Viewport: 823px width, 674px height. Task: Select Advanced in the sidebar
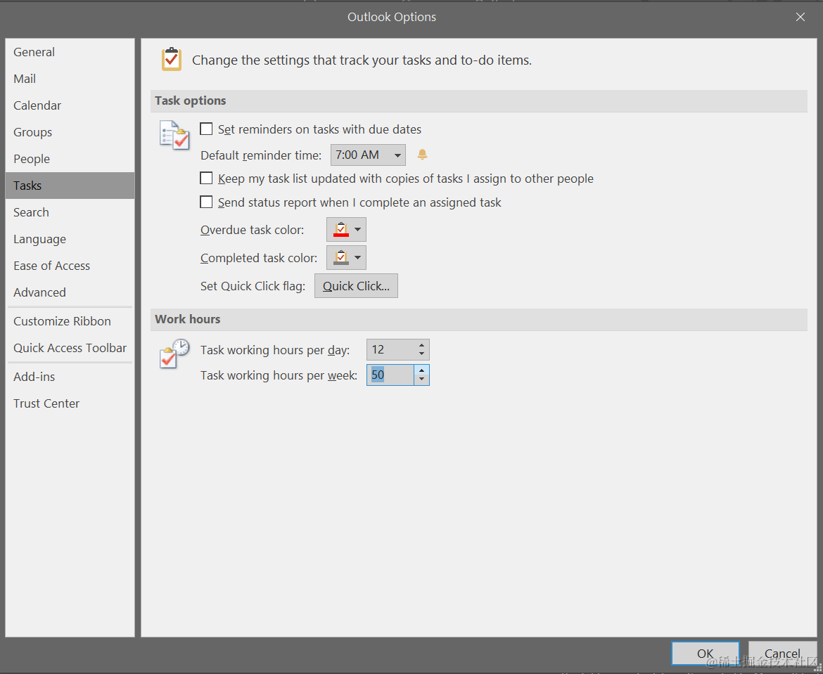tap(39, 292)
